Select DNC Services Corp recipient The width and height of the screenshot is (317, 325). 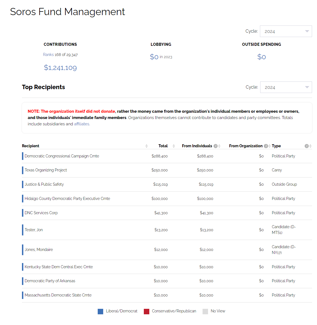click(41, 213)
